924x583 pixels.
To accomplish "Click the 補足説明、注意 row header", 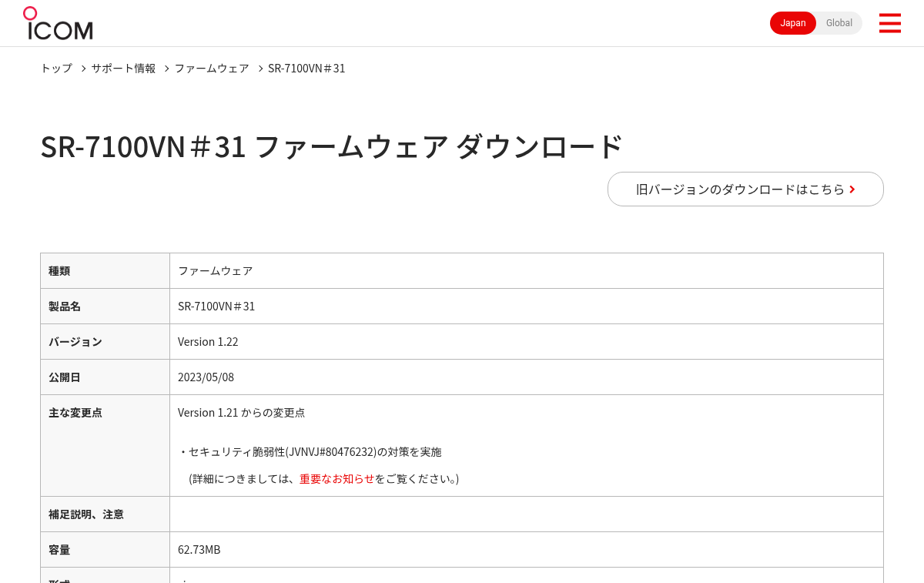I will pos(105,514).
